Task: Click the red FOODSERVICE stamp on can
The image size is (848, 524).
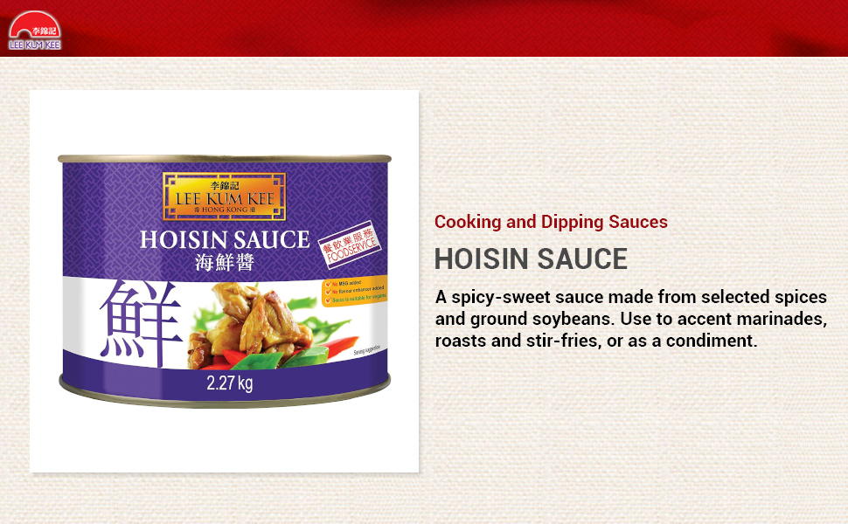Action: click(350, 245)
